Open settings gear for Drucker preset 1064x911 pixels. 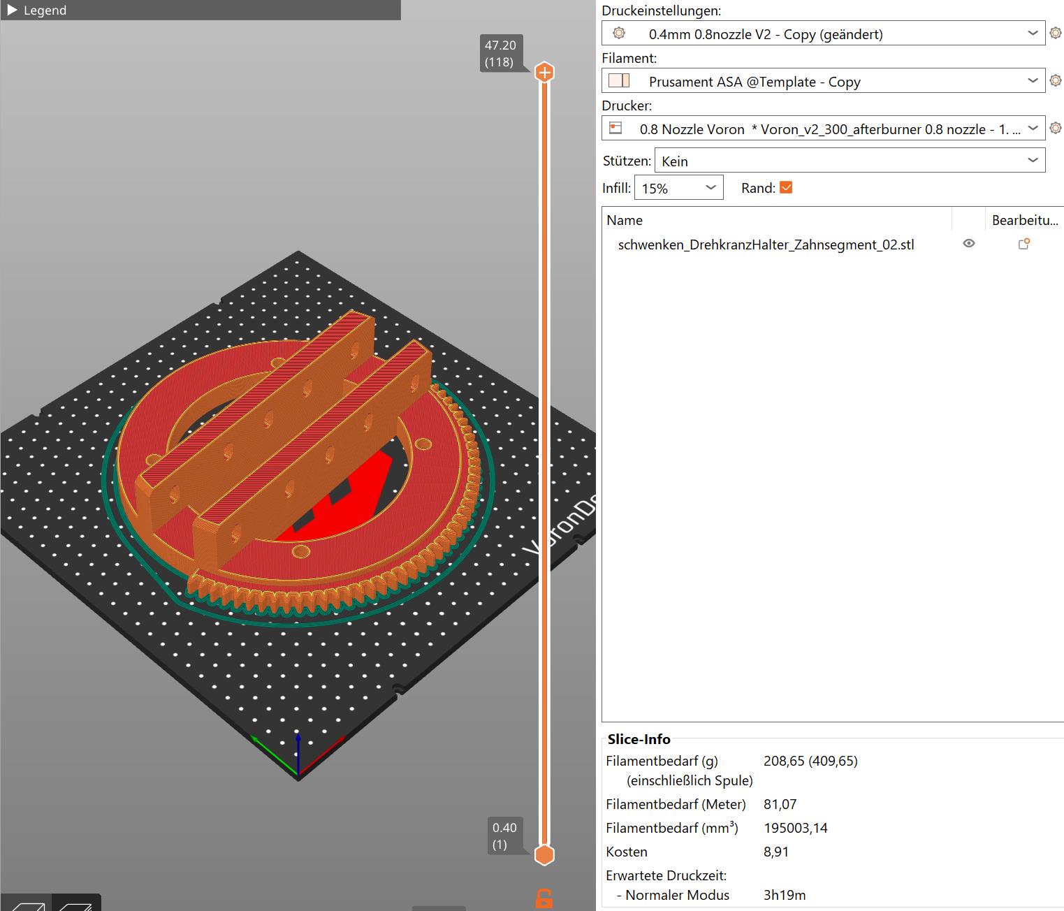tap(1056, 128)
